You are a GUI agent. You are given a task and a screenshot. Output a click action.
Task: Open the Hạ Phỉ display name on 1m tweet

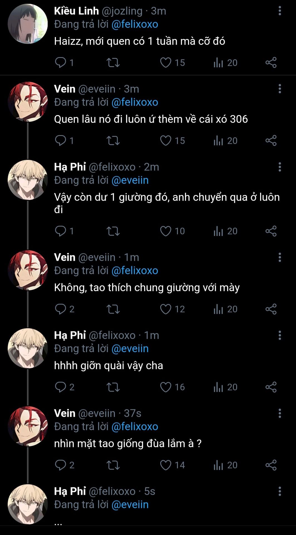(x=70, y=335)
